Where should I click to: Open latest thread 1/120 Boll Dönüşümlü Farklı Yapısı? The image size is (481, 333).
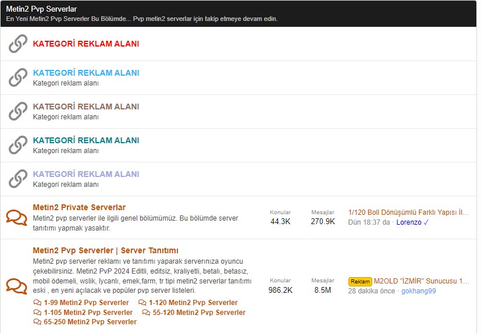(408, 212)
